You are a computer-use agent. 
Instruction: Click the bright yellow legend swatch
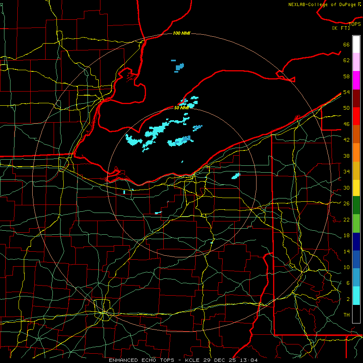tap(356, 188)
